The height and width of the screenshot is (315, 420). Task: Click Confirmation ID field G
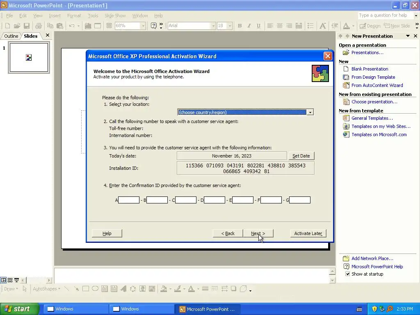300,200
